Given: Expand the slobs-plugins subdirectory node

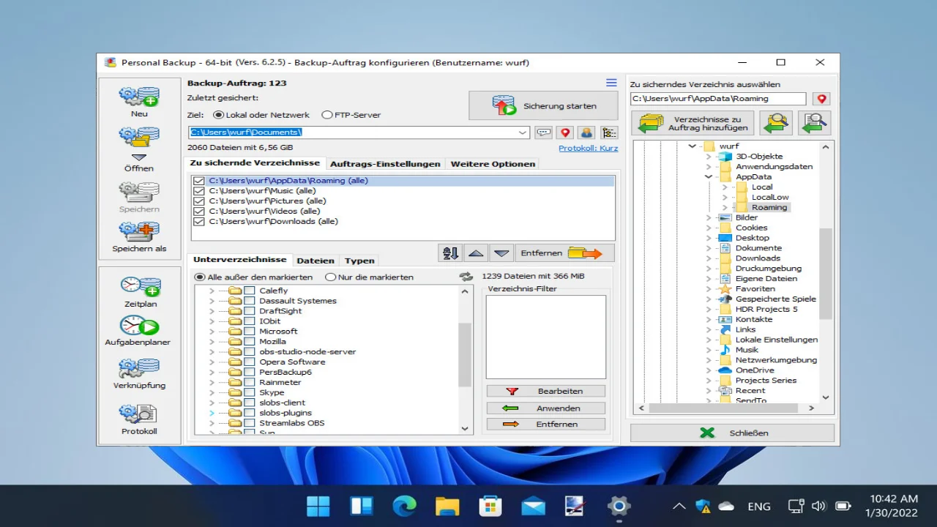Looking at the screenshot, I should coord(212,414).
